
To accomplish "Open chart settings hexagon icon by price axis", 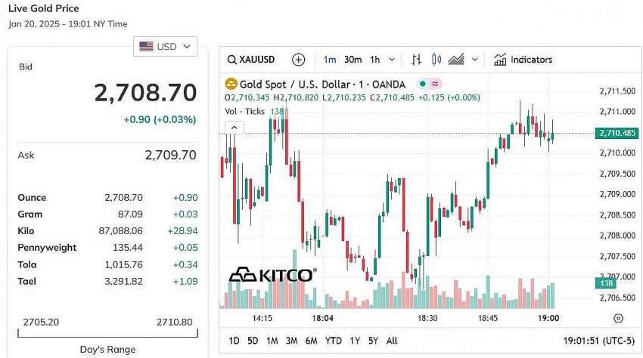I will tap(618, 319).
